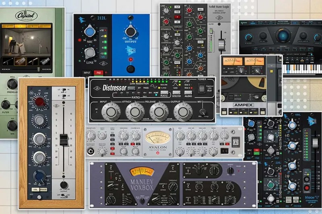
Task: Toggle the red PAD button on 212L
Action: tap(99, 73)
